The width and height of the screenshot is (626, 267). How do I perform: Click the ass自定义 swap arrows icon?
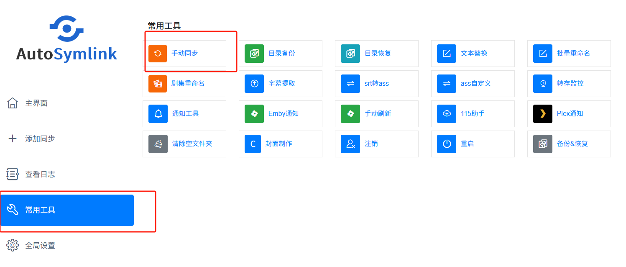[x=447, y=84]
